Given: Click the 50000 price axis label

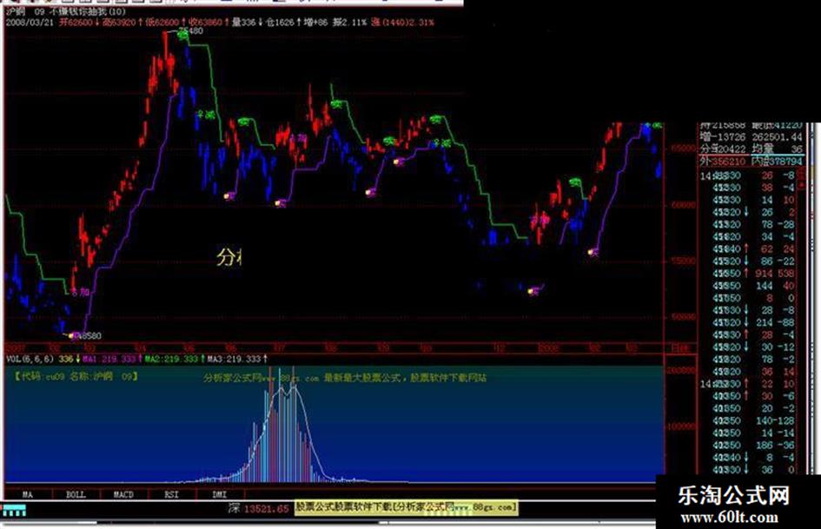Looking at the screenshot, I should point(683,317).
